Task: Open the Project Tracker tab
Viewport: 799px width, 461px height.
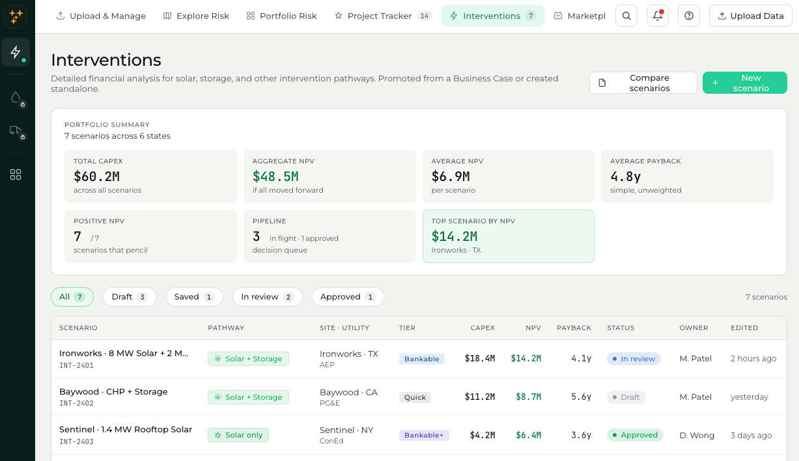Action: (x=383, y=16)
